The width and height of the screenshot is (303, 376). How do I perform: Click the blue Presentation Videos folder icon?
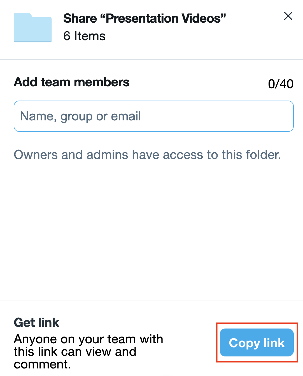coord(33,28)
